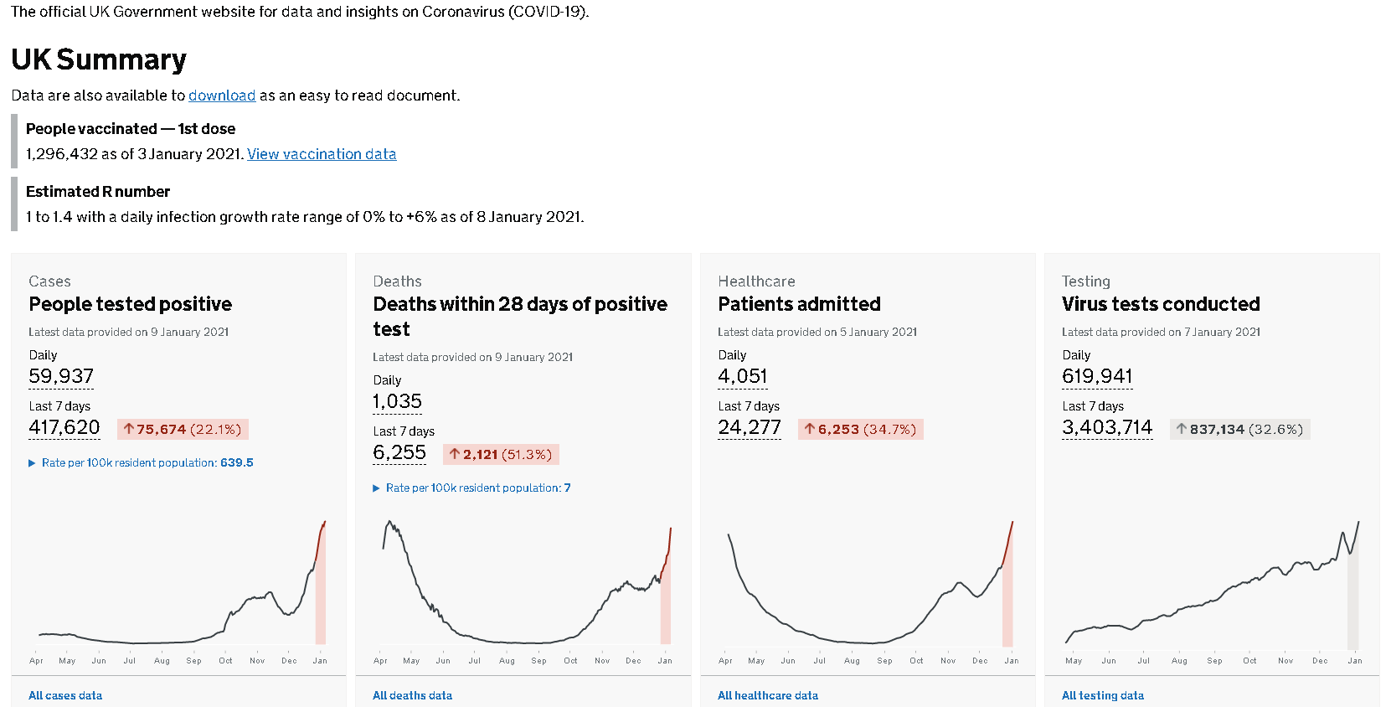Go to All healthcare data
The image size is (1391, 707).
(x=768, y=695)
